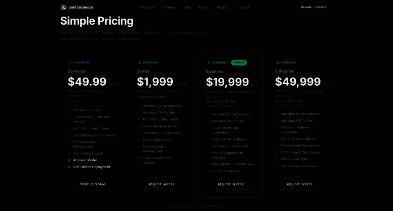Click the Self-Hosted icon on Starter plan

pos(139,62)
